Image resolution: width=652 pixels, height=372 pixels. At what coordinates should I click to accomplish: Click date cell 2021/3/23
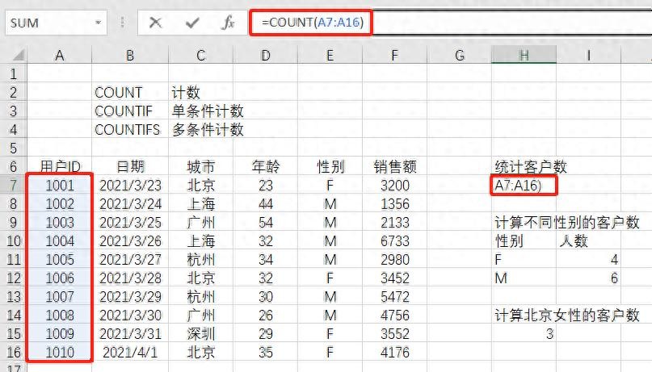[x=130, y=185]
